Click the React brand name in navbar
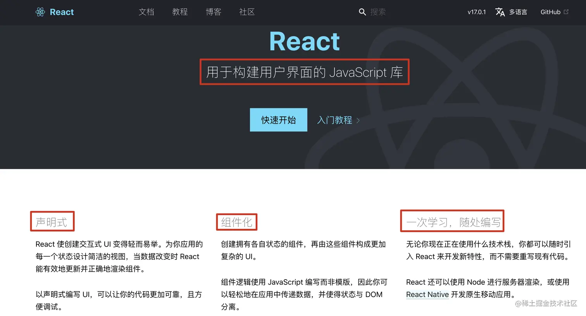This screenshot has height=316, width=586. coord(62,12)
